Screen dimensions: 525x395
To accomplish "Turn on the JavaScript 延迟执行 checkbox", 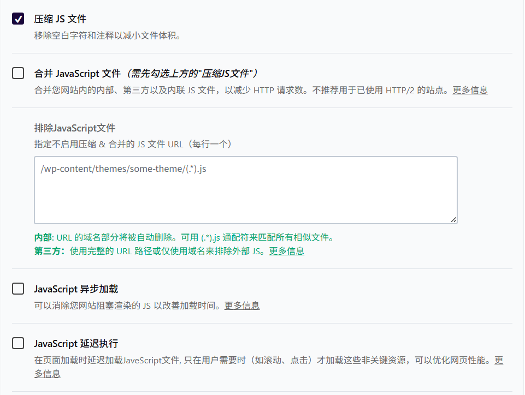I will click(18, 343).
